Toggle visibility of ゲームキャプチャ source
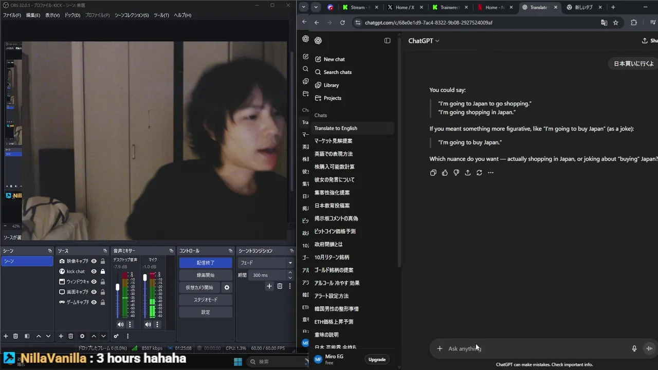The height and width of the screenshot is (370, 658). [x=94, y=302]
